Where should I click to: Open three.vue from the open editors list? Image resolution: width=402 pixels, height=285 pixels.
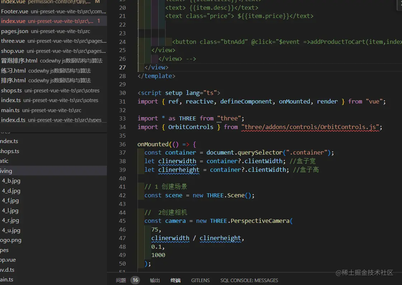coord(13,41)
